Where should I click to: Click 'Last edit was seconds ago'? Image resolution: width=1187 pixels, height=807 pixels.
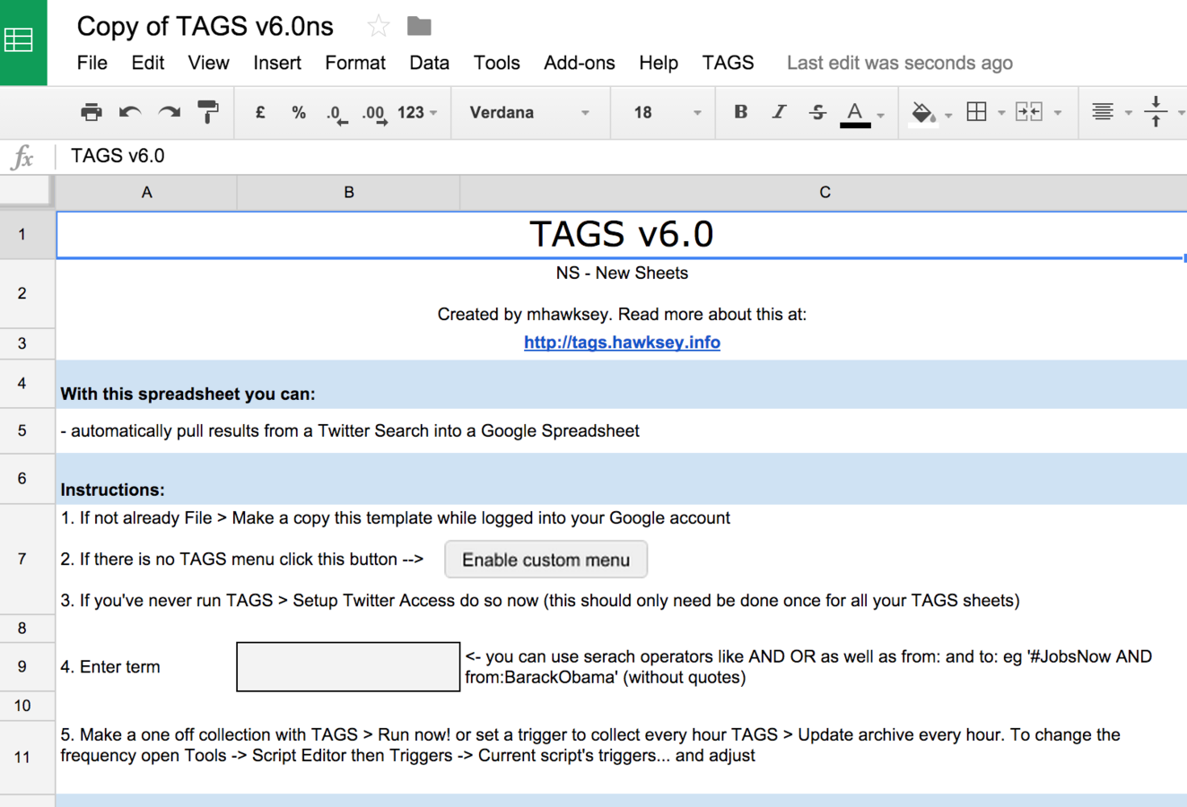point(900,63)
